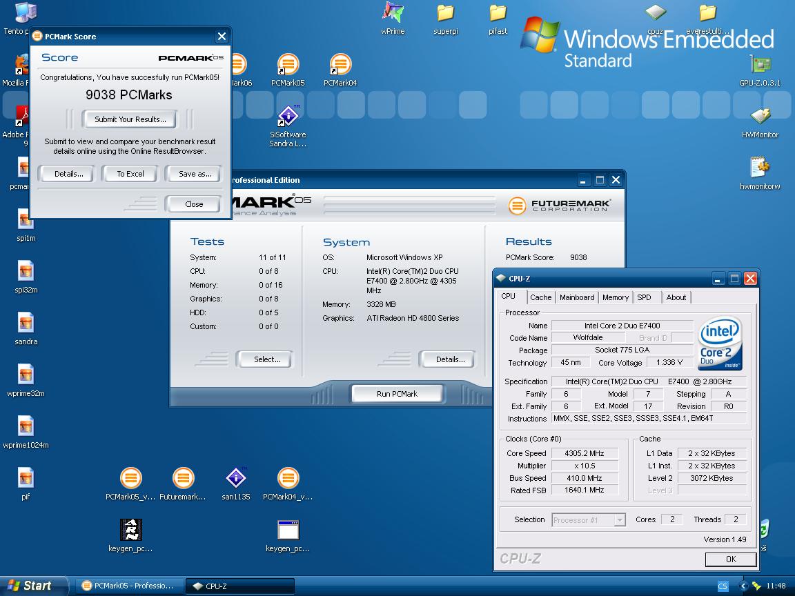This screenshot has height=596, width=795.
Task: Click Instructions field MMX, SSE list
Action: pyautogui.click(x=649, y=418)
